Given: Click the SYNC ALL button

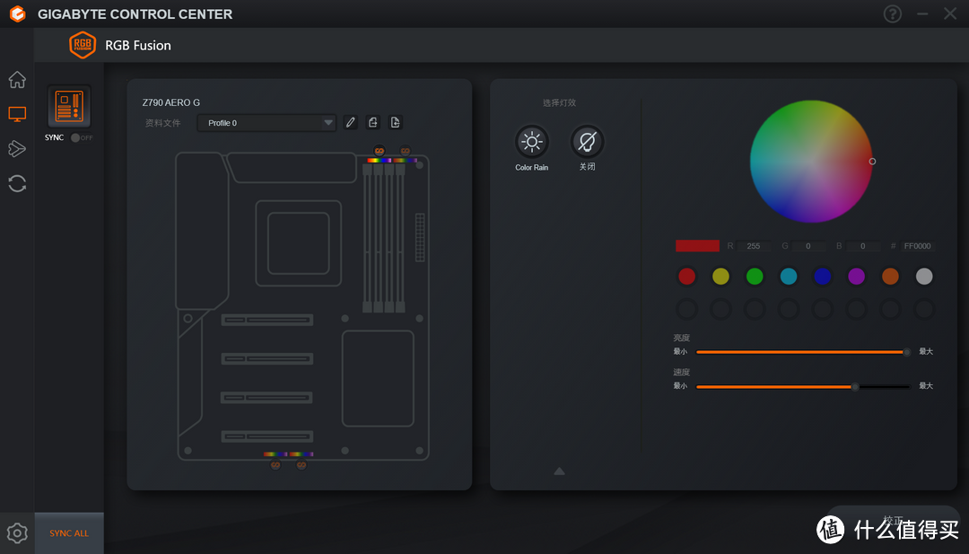Looking at the screenshot, I should pyautogui.click(x=69, y=533).
